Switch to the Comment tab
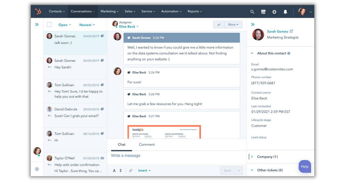The width and height of the screenshot is (345, 181). 147,145
